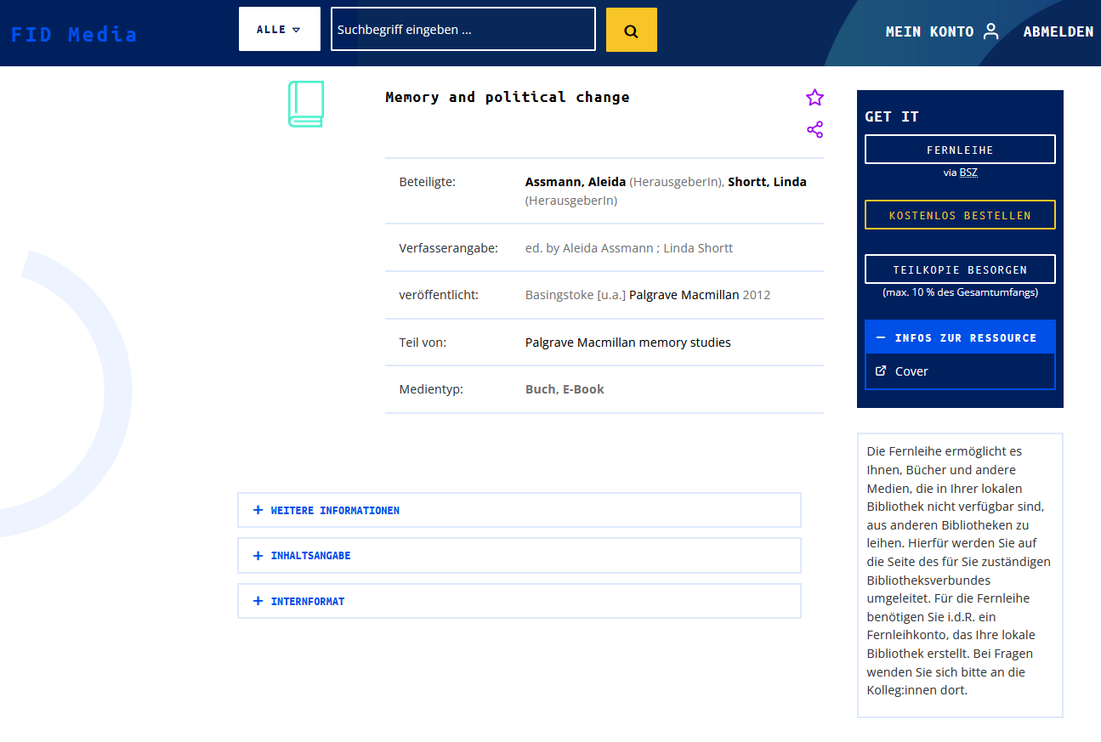
Task: Click the external link icon beside Cover
Action: pyautogui.click(x=881, y=371)
